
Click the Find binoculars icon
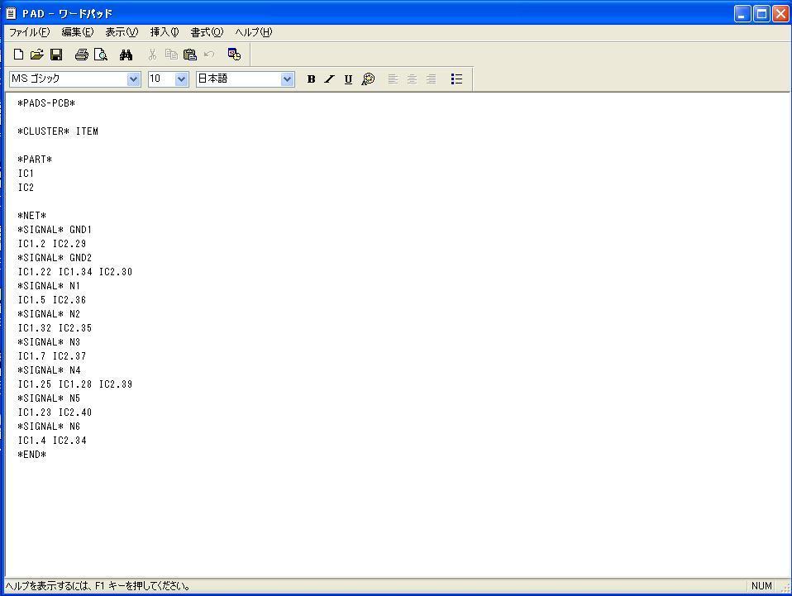point(126,55)
